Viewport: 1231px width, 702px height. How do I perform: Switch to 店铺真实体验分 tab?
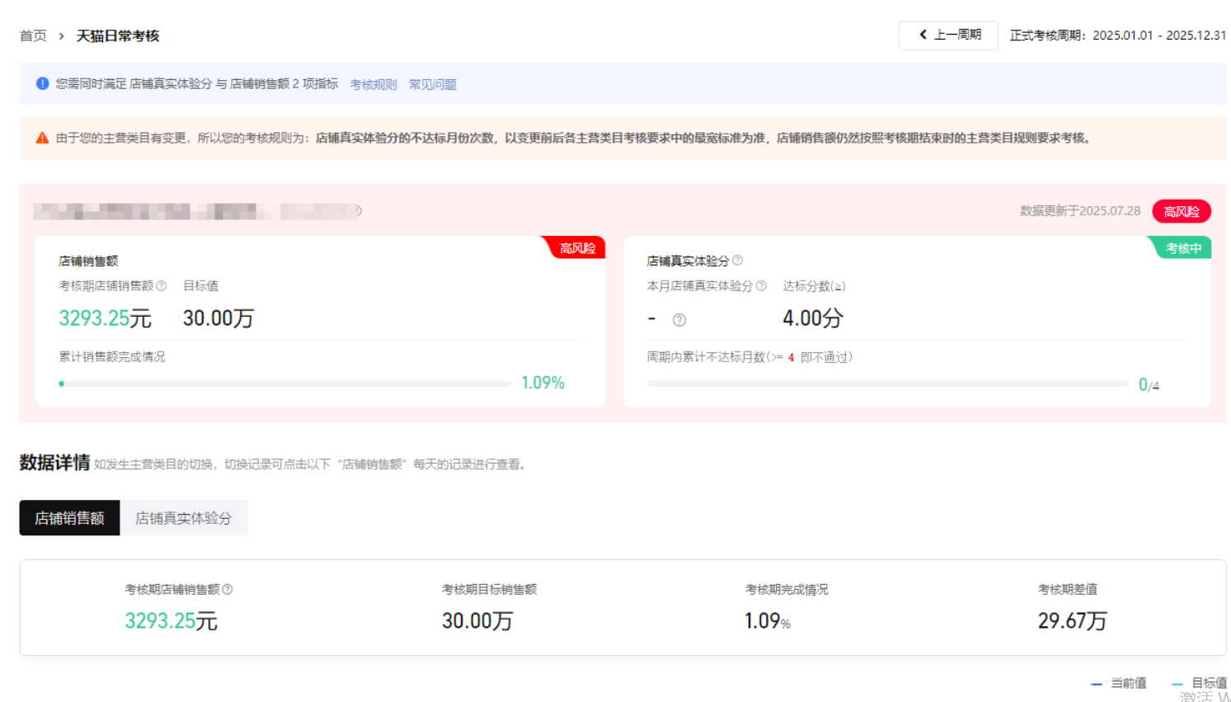pyautogui.click(x=183, y=518)
